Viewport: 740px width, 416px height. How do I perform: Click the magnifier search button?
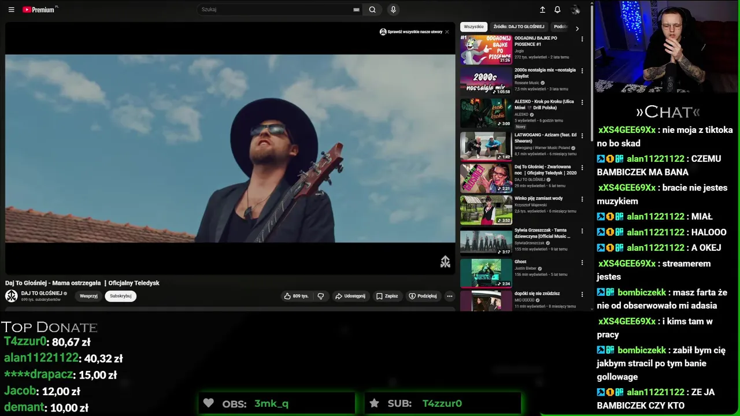point(372,10)
